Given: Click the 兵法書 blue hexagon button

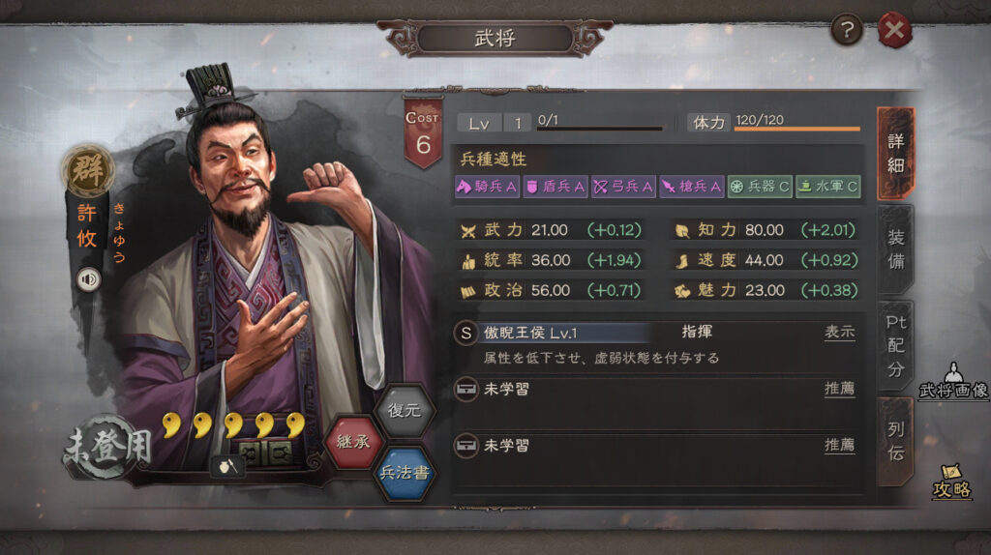Looking at the screenshot, I should pos(405,472).
